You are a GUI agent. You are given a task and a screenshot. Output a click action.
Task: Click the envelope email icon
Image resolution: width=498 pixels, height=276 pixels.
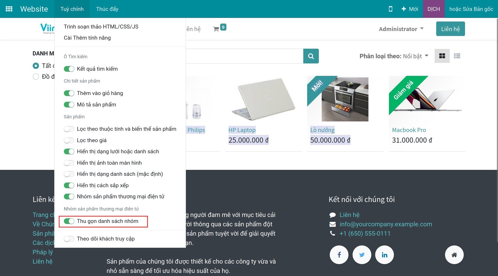click(x=332, y=224)
